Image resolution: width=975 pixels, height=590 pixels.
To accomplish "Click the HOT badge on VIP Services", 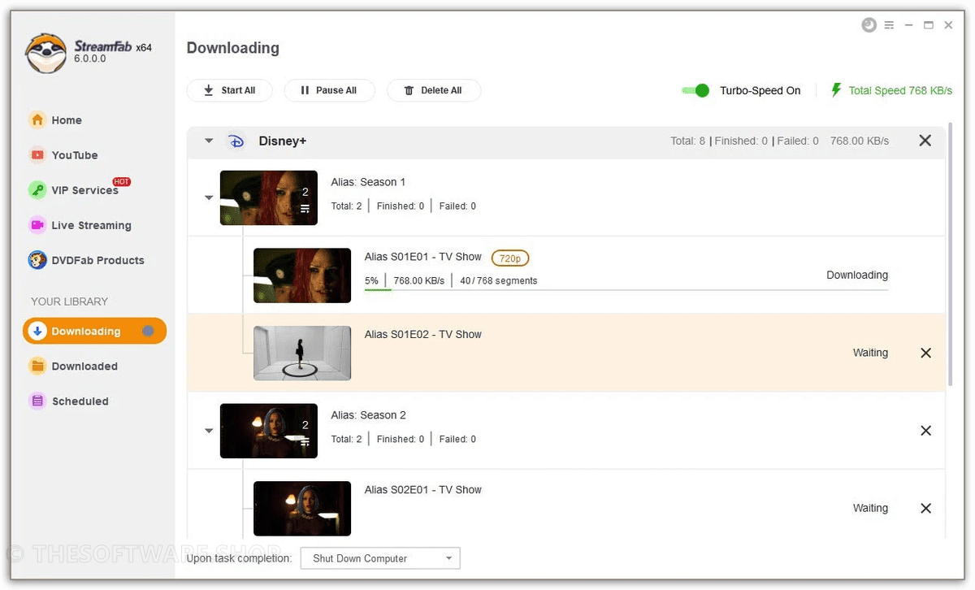I will click(121, 182).
